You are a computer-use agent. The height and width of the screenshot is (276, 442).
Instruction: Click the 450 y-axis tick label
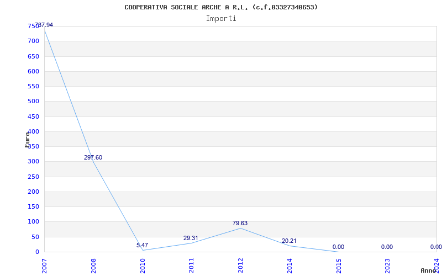pyautogui.click(x=33, y=116)
